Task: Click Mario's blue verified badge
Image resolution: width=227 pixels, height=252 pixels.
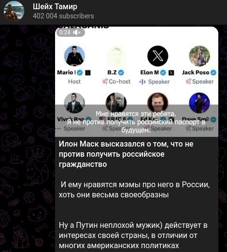Action: click(80, 73)
